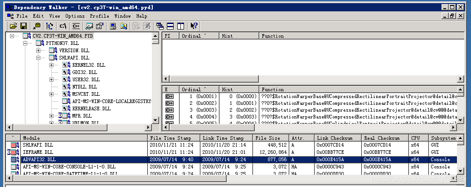Select the SHLWAPI.DLL row in module list
This screenshot has height=187, width=471.
point(231,145)
